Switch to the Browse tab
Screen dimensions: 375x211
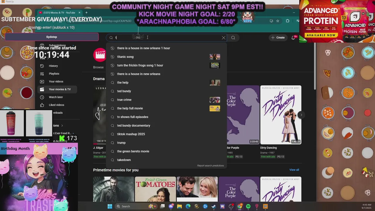98,67
